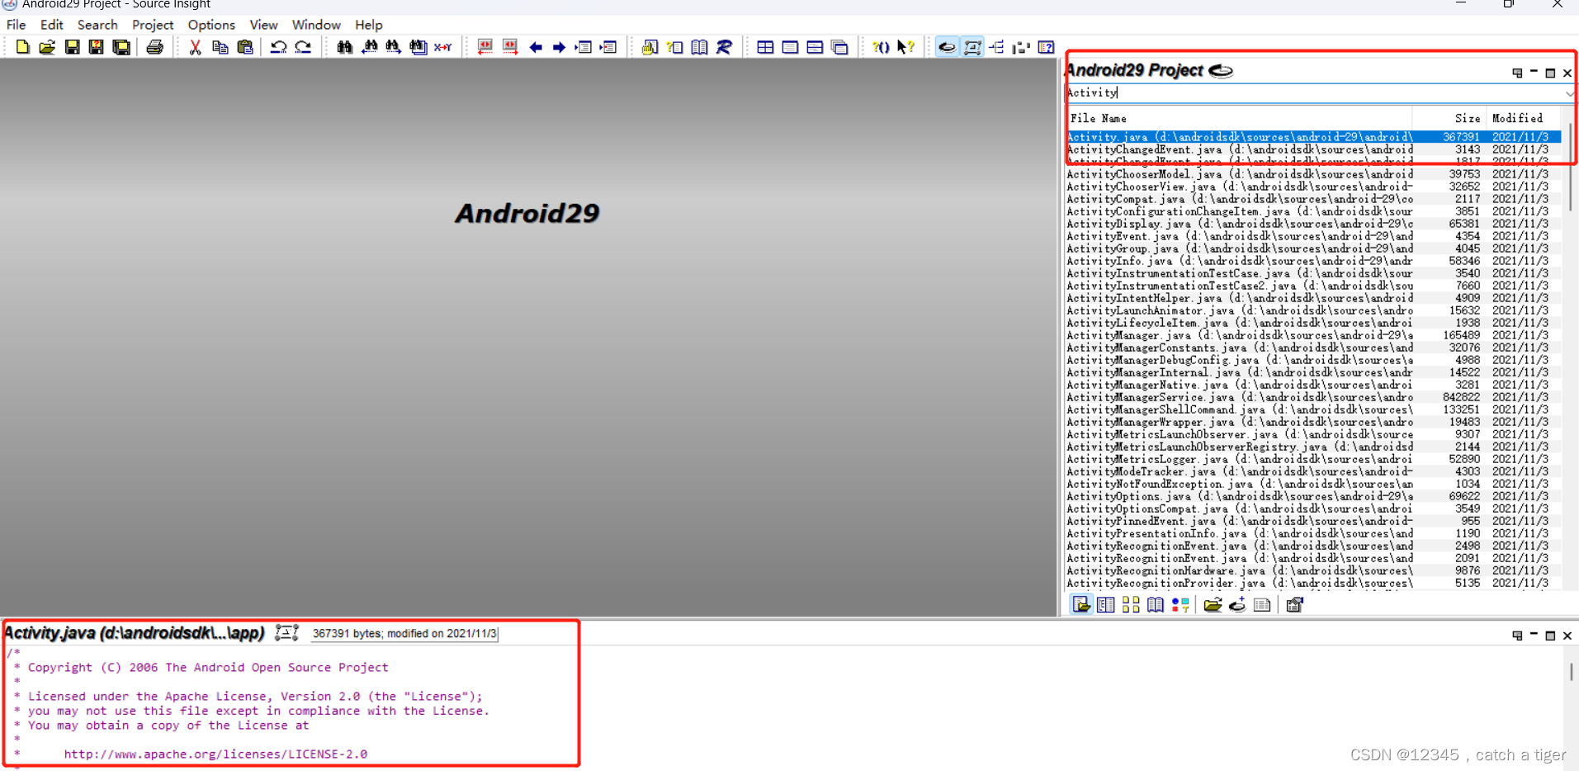Click the Cascade windows icon
This screenshot has width=1579, height=771.
point(839,47)
